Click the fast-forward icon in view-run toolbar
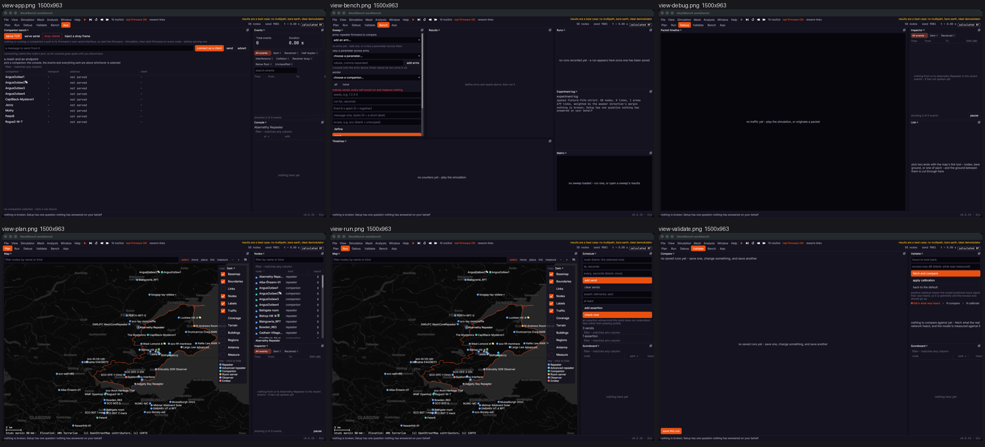Viewport: 985px width, 447px height. [435, 243]
